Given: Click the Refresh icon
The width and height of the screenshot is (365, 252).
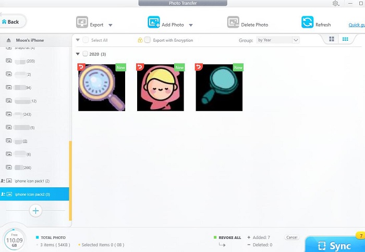Looking at the screenshot, I should coord(307,22).
